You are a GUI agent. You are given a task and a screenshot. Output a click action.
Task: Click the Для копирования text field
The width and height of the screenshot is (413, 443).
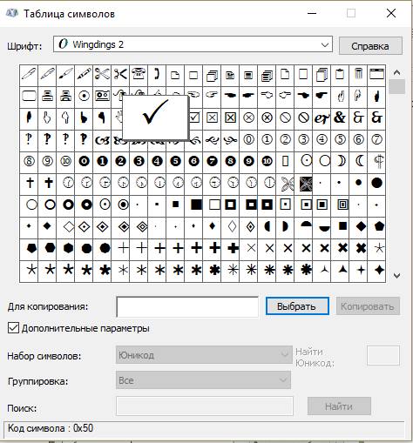(187, 306)
